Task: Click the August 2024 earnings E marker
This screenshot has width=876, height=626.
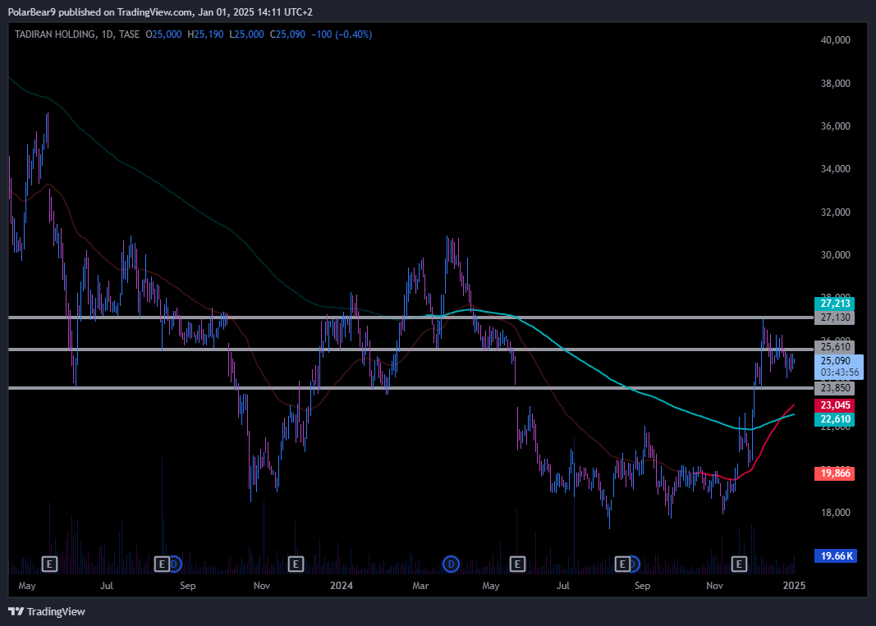Action: pos(623,564)
